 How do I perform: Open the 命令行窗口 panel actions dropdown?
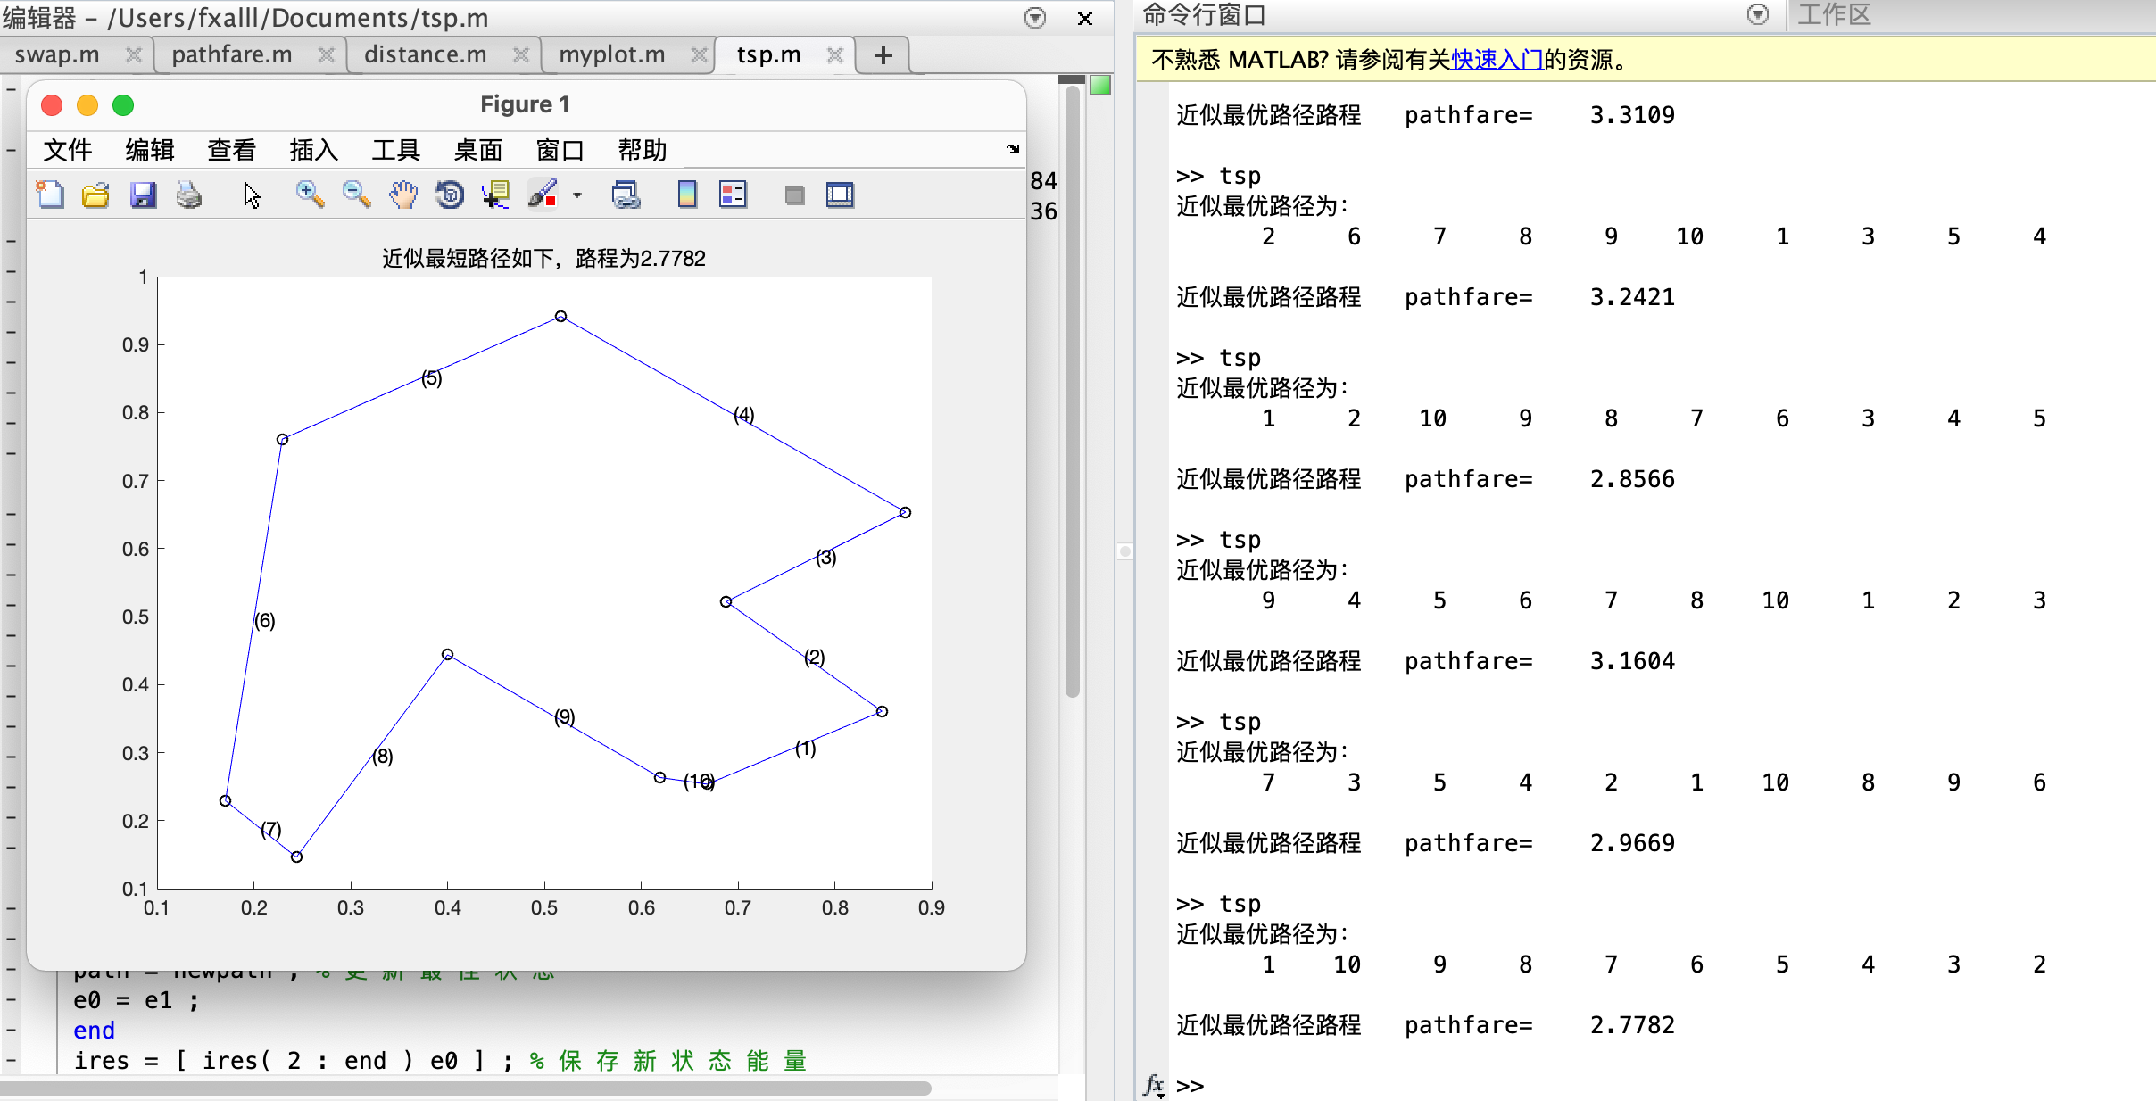(x=1757, y=15)
